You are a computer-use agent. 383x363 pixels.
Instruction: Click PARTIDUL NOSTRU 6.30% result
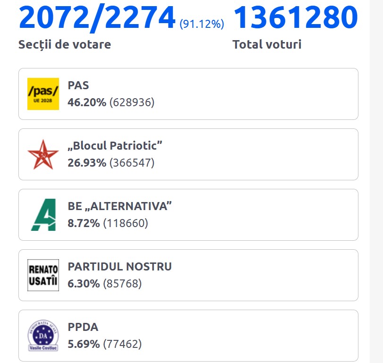84,284
